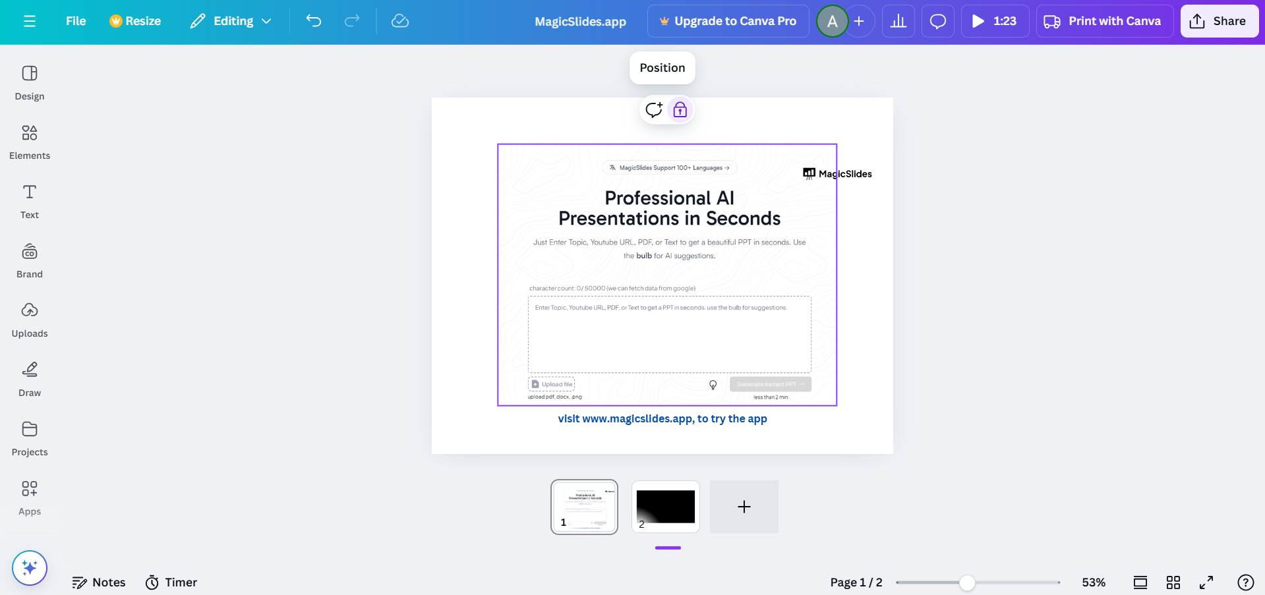Open the hamburger main menu

point(29,21)
